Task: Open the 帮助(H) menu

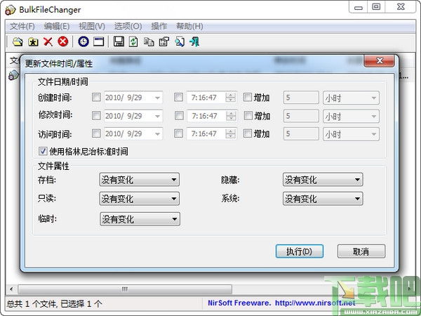Action: pos(189,27)
